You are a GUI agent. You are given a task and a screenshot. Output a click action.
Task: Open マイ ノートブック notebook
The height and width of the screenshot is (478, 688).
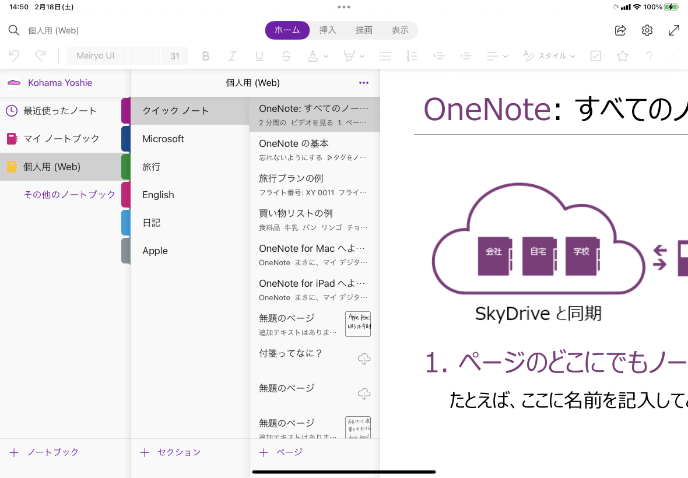point(61,139)
